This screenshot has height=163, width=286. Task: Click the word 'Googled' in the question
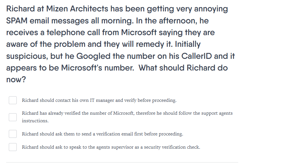93,56
